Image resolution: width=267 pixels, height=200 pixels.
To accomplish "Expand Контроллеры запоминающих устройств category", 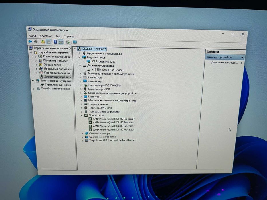I will [81, 93].
